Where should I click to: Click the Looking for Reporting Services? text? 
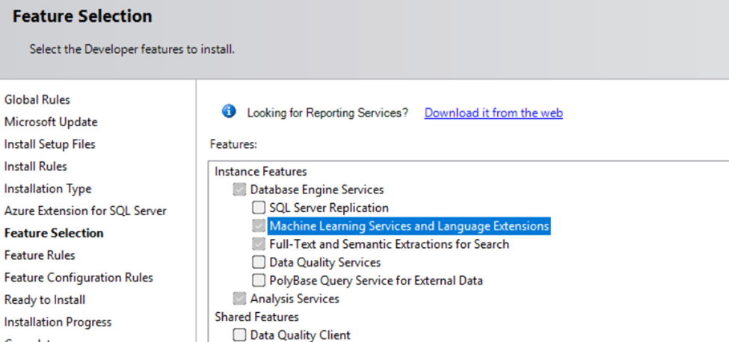(x=327, y=113)
